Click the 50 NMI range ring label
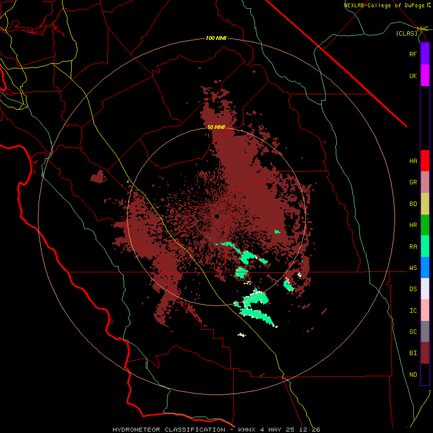 pos(216,127)
